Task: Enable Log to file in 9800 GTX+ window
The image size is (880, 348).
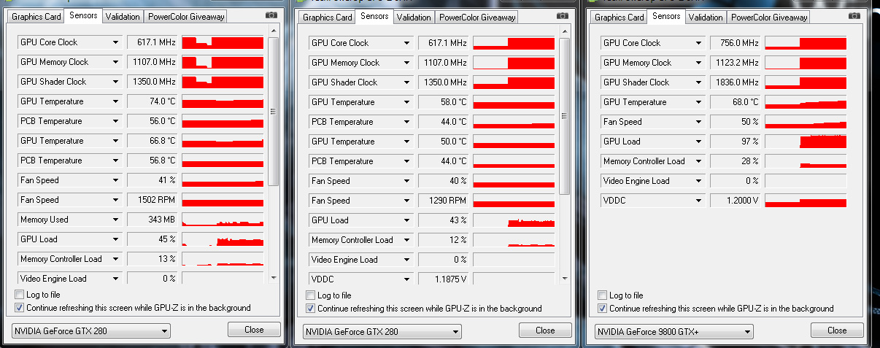Action: tap(603, 295)
